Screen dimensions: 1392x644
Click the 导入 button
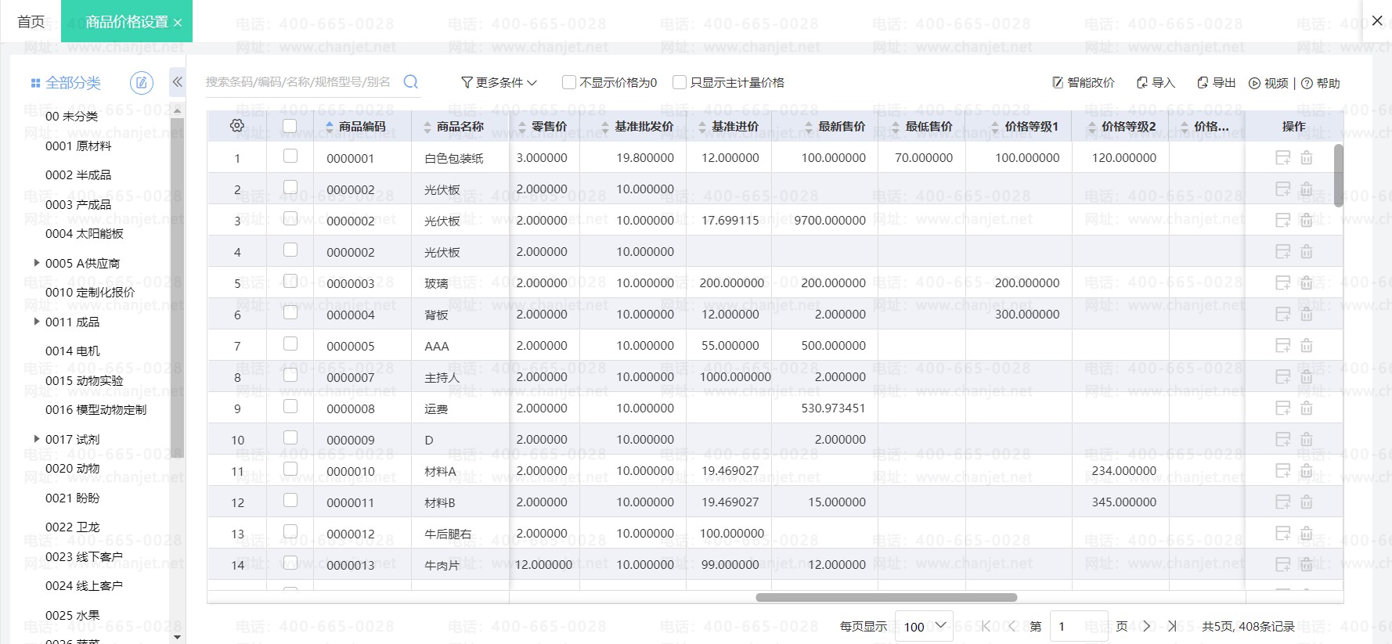(1156, 82)
